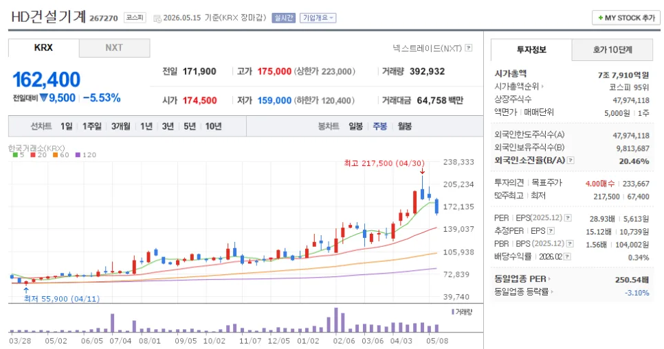Expand the 기업개요 dropdown
The width and height of the screenshot is (664, 349).
(318, 18)
